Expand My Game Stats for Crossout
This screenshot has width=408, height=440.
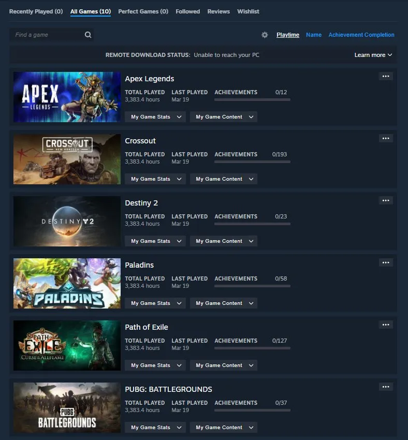(155, 179)
